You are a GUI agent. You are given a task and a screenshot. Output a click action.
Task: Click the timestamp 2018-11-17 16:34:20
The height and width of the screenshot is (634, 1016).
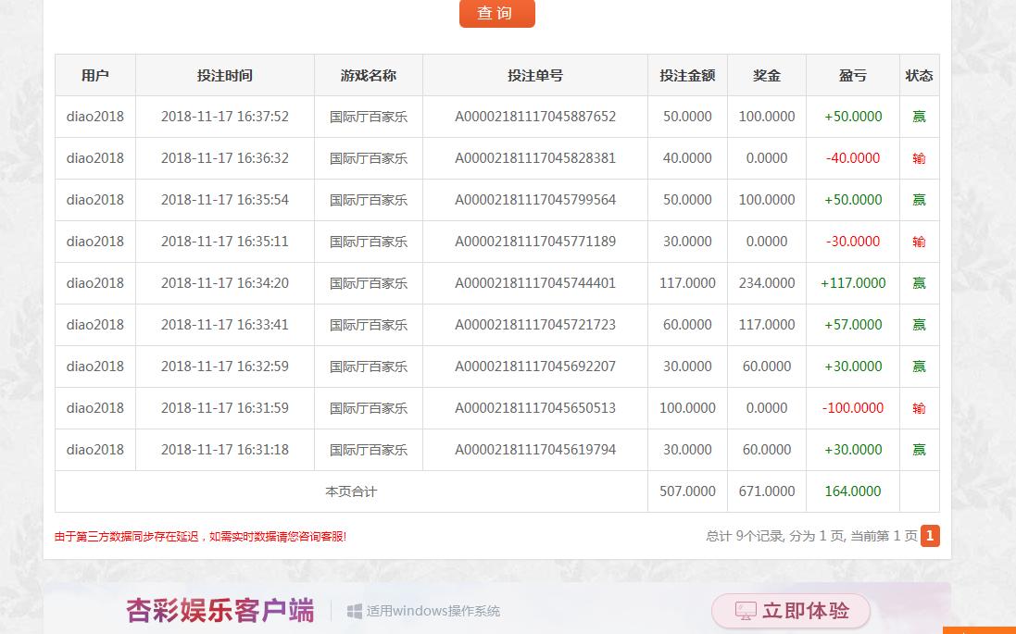click(x=225, y=283)
